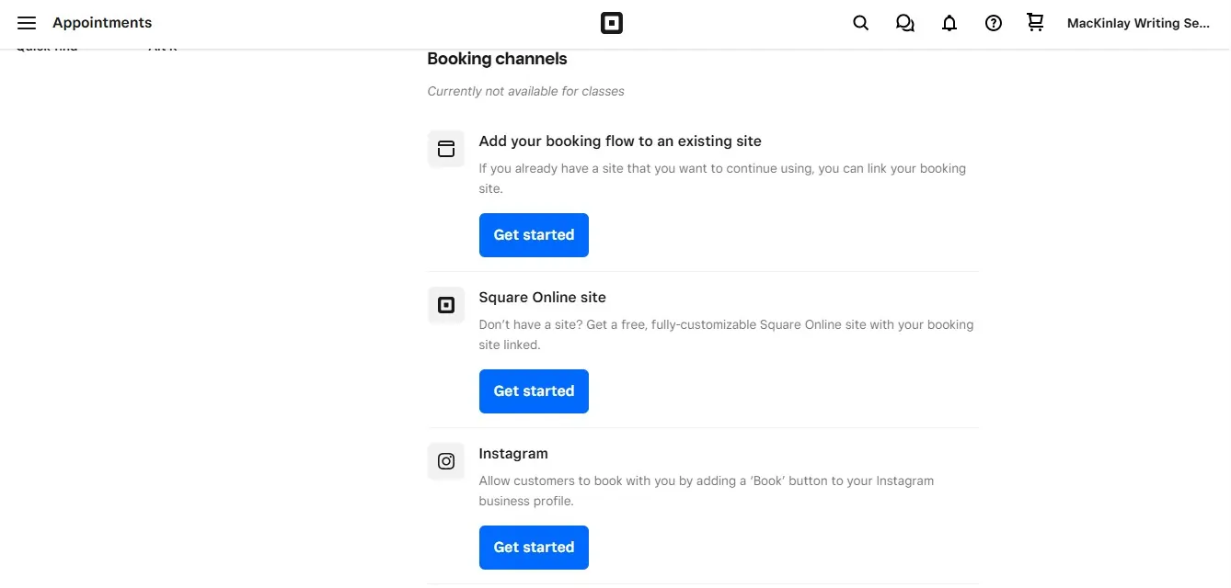
Task: Open the search magnifier icon
Action: pyautogui.click(x=861, y=23)
